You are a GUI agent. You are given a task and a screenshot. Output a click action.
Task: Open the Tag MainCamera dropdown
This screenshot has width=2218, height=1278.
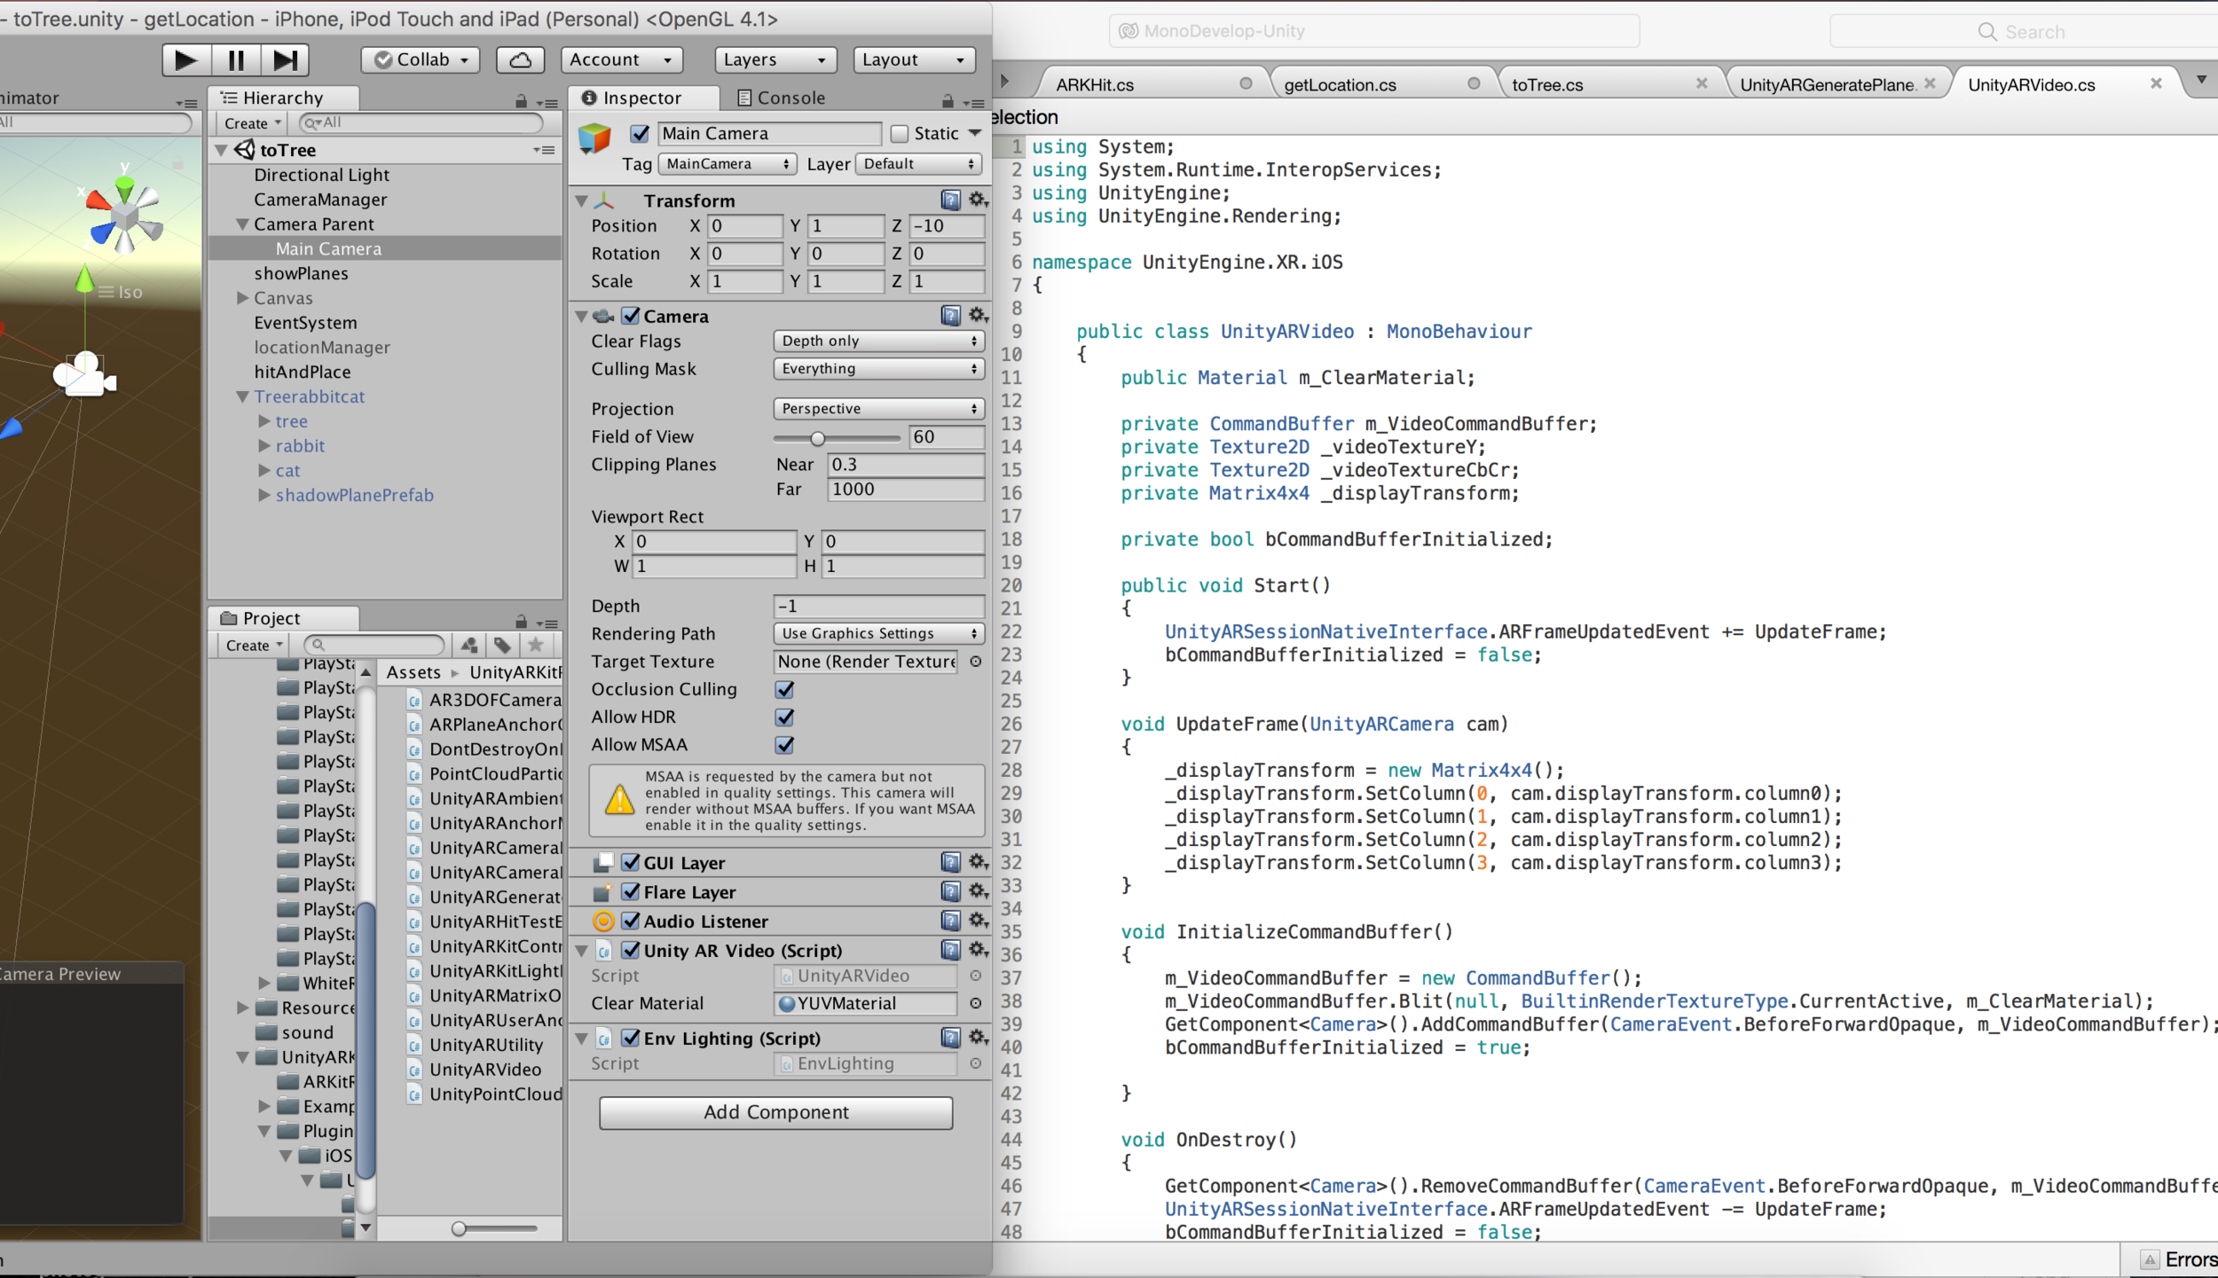tap(727, 163)
